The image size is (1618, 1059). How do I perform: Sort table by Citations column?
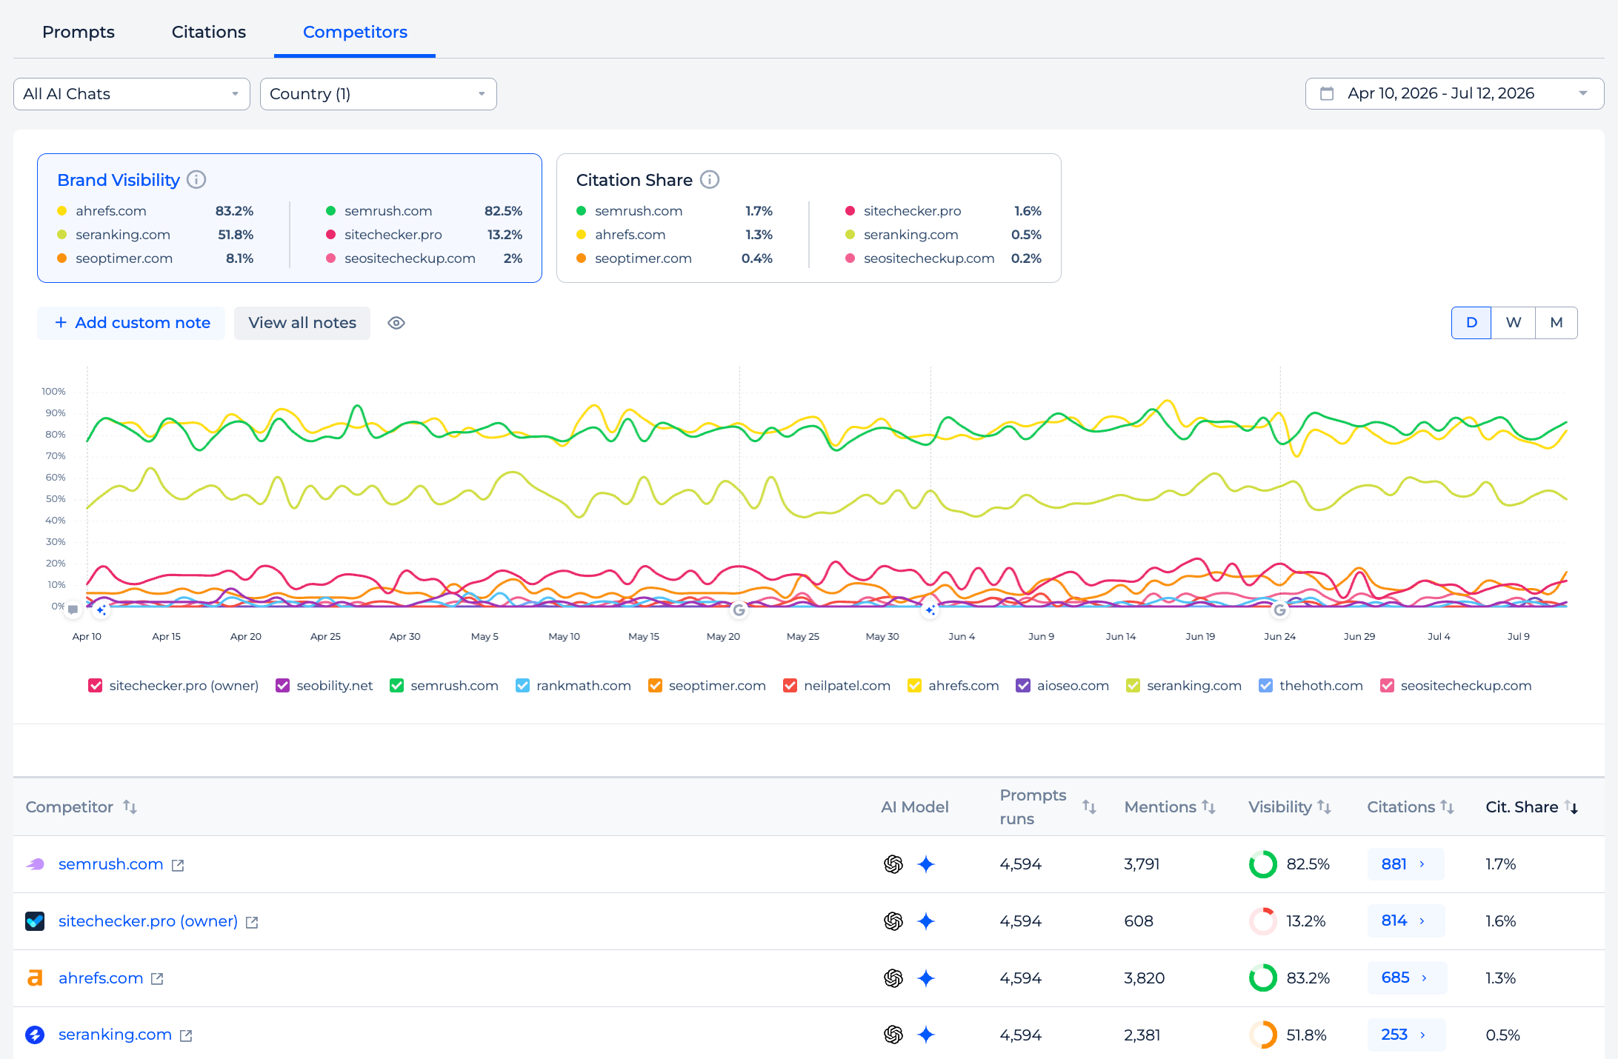pyautogui.click(x=1447, y=806)
